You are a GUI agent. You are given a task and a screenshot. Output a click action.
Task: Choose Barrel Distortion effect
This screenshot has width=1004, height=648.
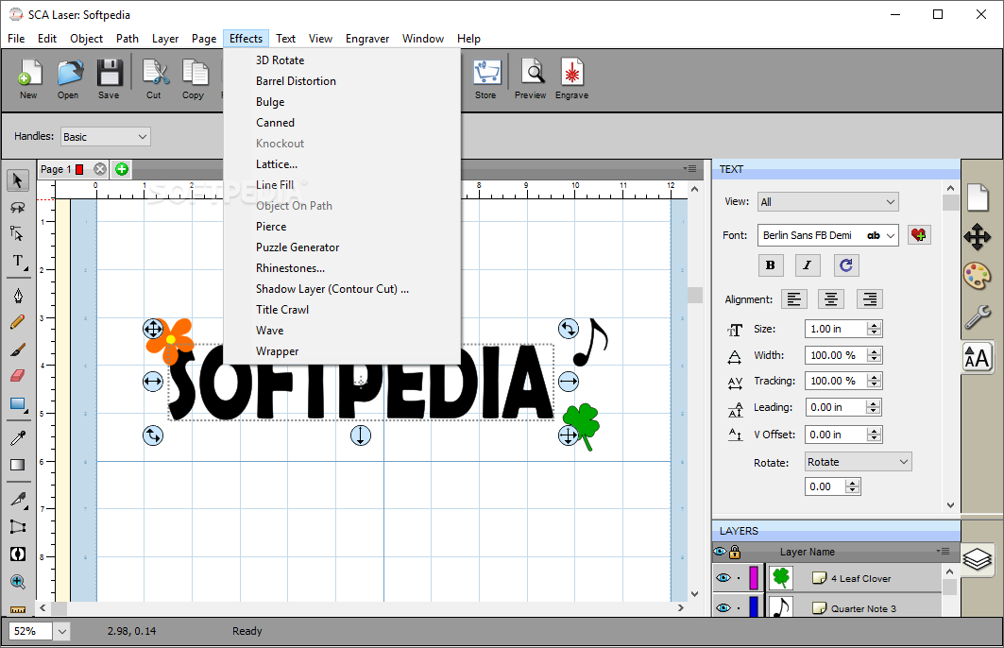tap(296, 80)
